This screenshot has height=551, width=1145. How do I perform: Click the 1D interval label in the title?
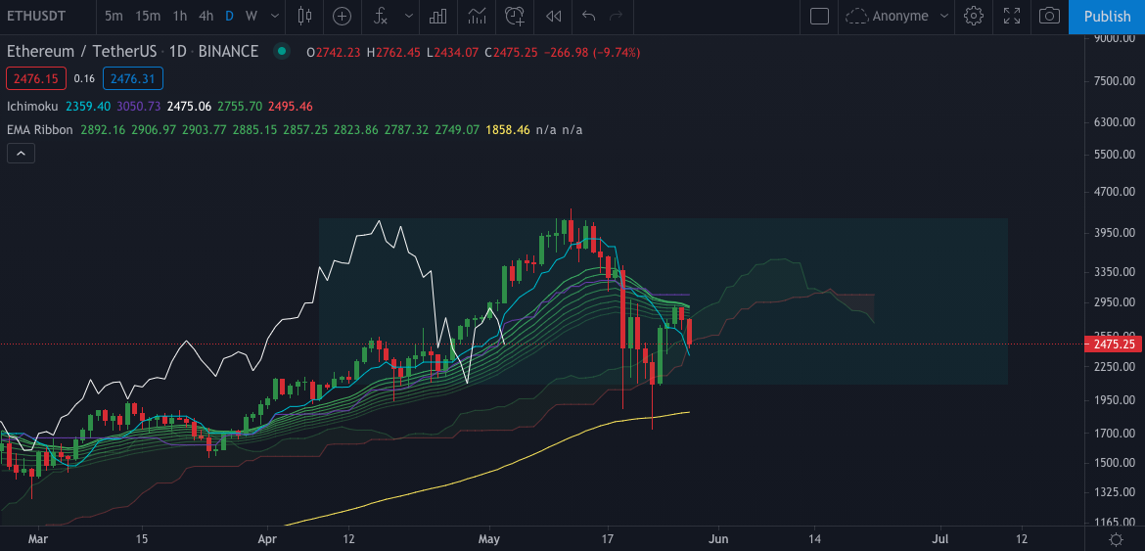pyautogui.click(x=178, y=52)
